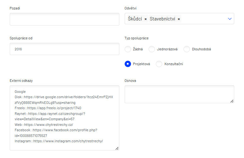Expand the Odvětví dropdown chevron
This screenshot has width=244, height=158.
point(230,19)
